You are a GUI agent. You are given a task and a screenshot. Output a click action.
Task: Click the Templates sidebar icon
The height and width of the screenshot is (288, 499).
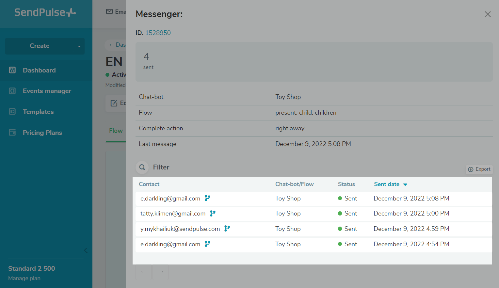(x=12, y=112)
